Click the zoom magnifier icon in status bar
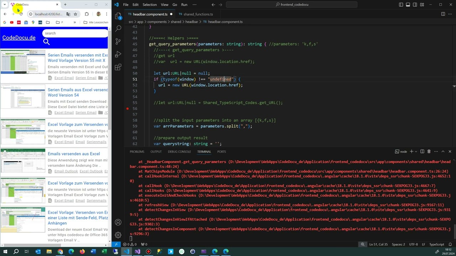 pos(363,244)
